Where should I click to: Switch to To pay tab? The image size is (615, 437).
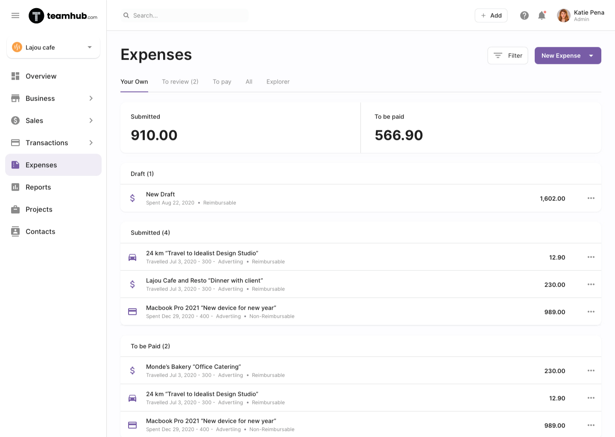pos(222,82)
